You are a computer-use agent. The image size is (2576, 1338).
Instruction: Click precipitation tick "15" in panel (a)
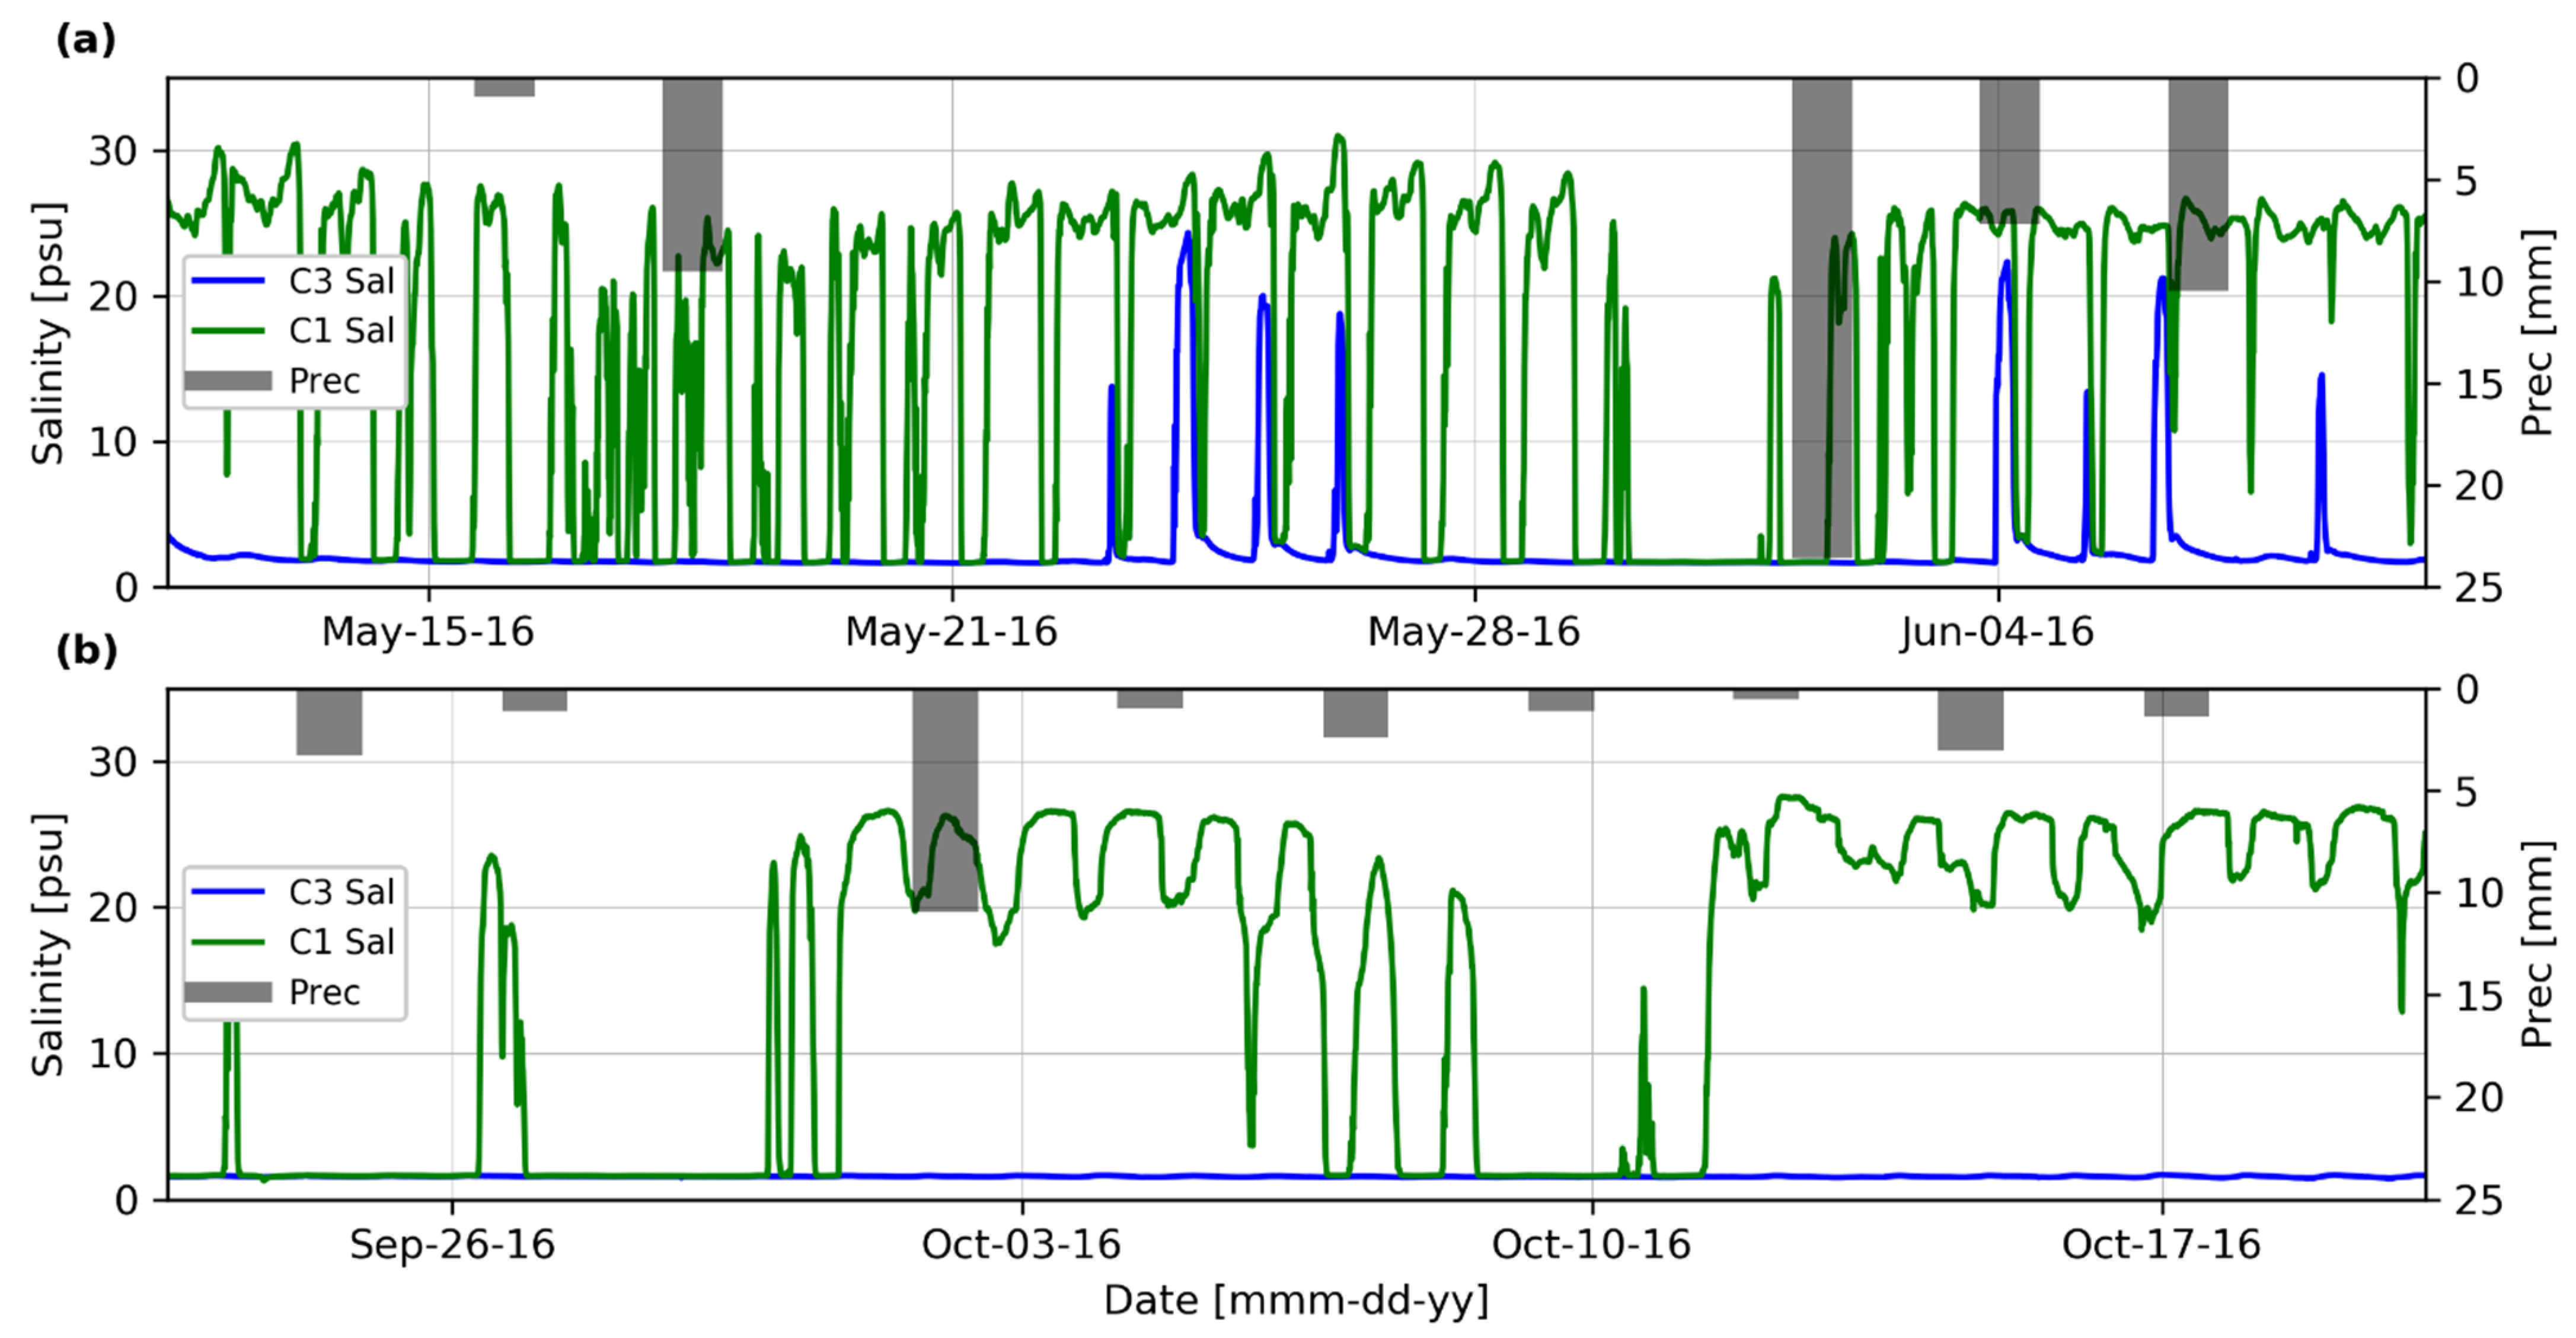[2479, 385]
